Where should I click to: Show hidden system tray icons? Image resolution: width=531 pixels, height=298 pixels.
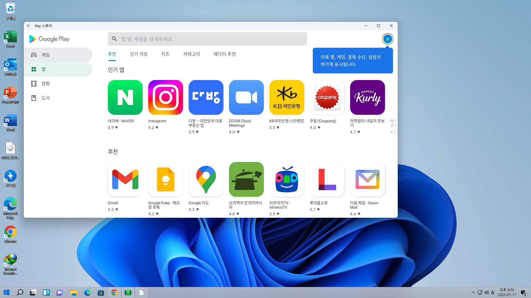(473, 292)
